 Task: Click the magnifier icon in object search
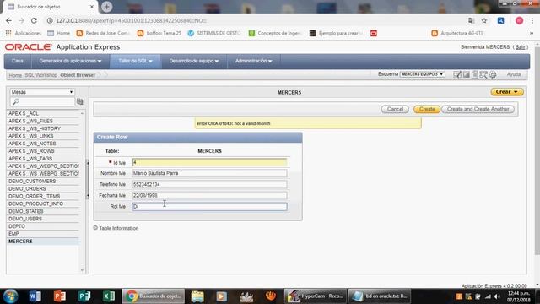click(x=15, y=101)
